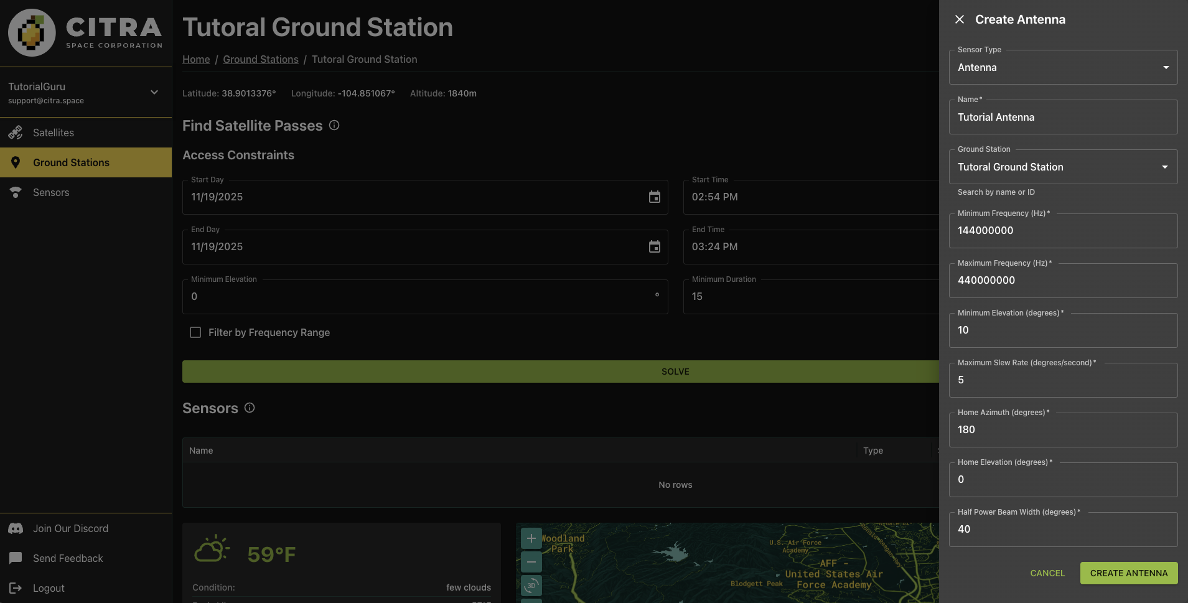Image resolution: width=1188 pixels, height=603 pixels.
Task: Click the Discord icon
Action: point(16,528)
